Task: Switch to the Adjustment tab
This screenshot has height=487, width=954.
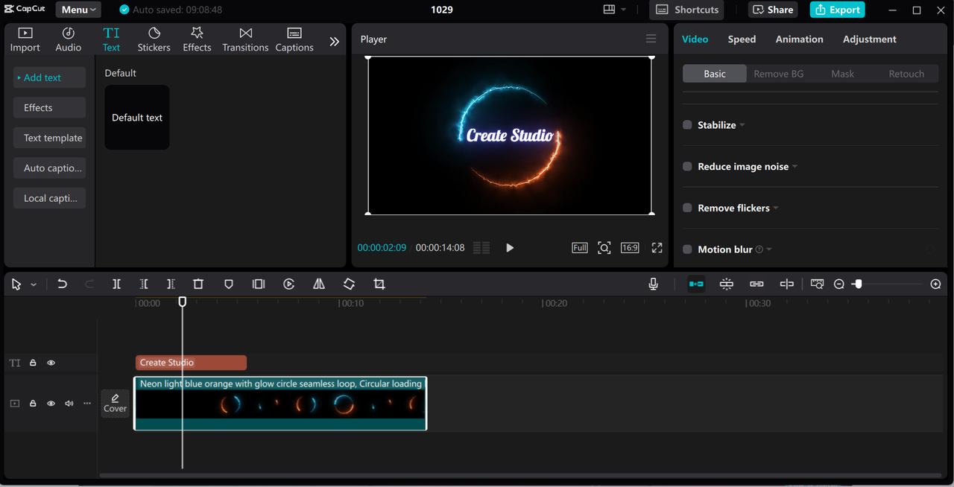Action: coord(870,39)
